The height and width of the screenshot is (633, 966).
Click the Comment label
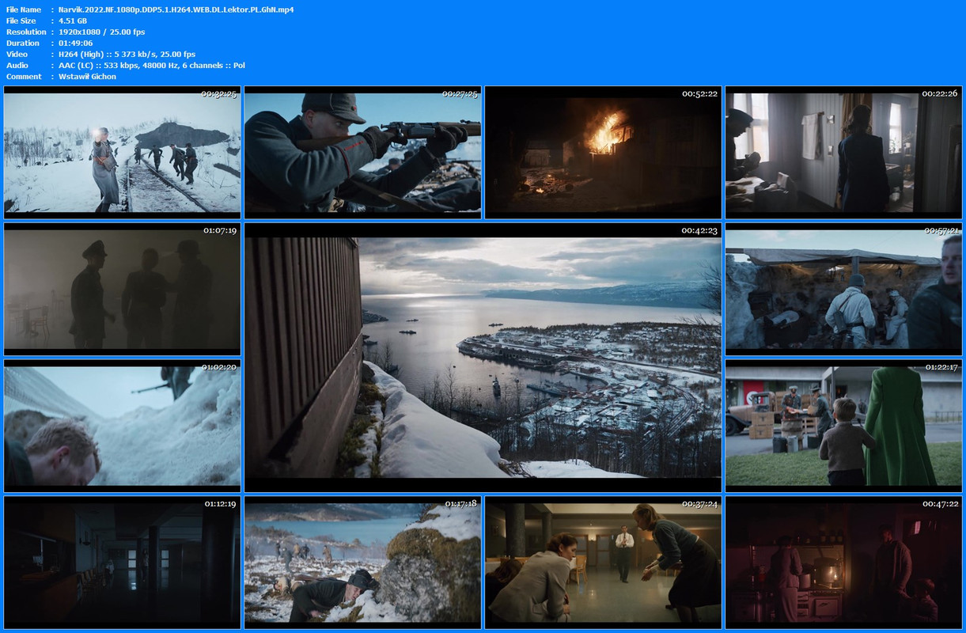[x=24, y=76]
